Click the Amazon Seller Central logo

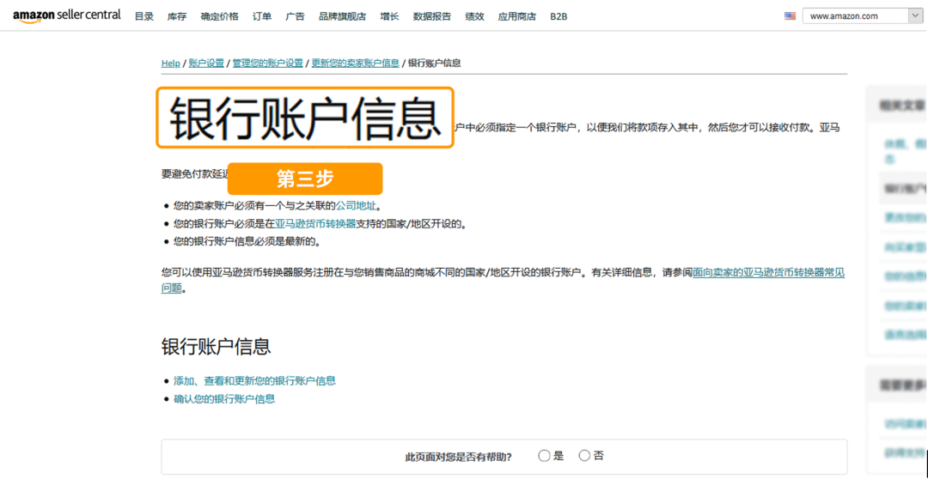pyautogui.click(x=66, y=16)
